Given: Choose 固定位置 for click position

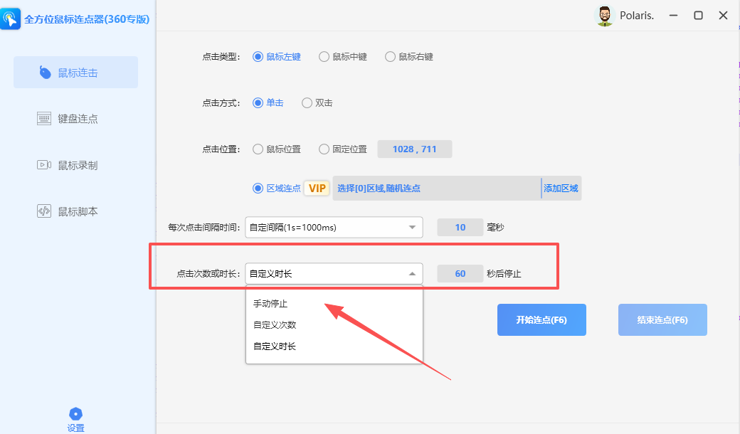Looking at the screenshot, I should pyautogui.click(x=349, y=149).
